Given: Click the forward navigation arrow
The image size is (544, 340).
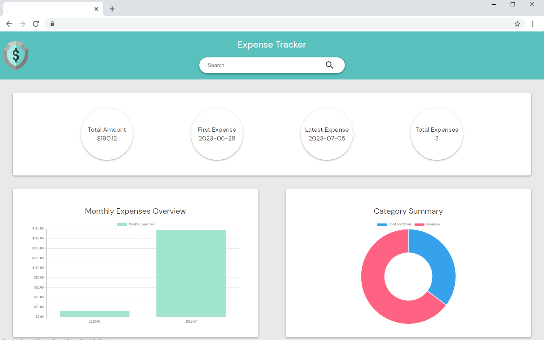Looking at the screenshot, I should [22, 24].
